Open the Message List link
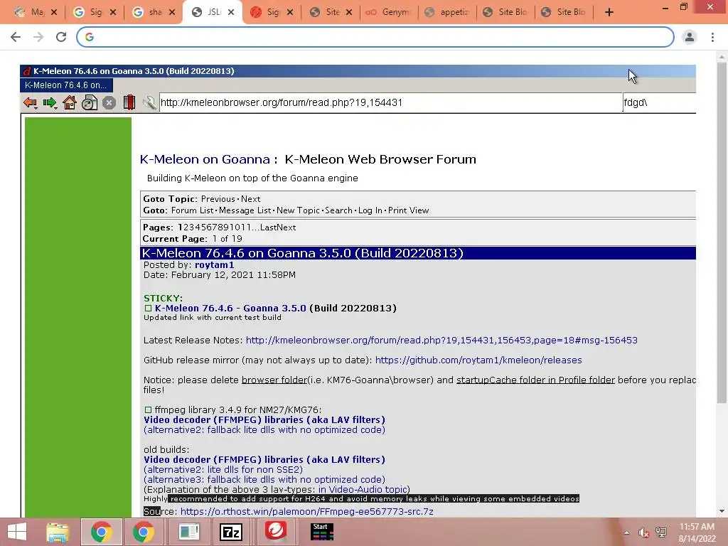The height and width of the screenshot is (546, 728). (245, 210)
